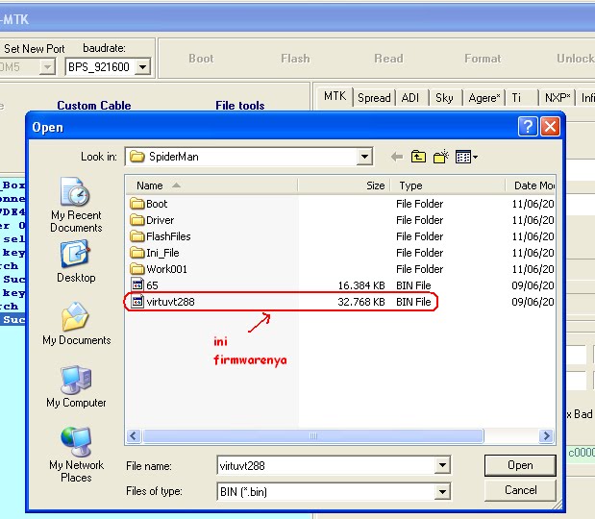Select the virtuvt288 BIN file

(x=162, y=302)
